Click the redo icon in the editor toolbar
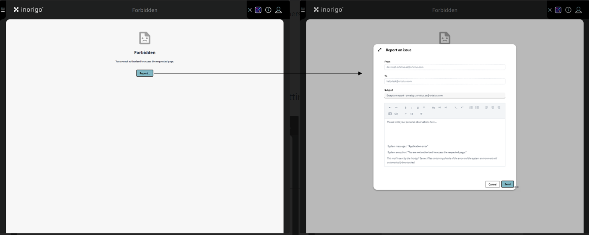Viewport: 589px width, 235px height. click(x=396, y=107)
